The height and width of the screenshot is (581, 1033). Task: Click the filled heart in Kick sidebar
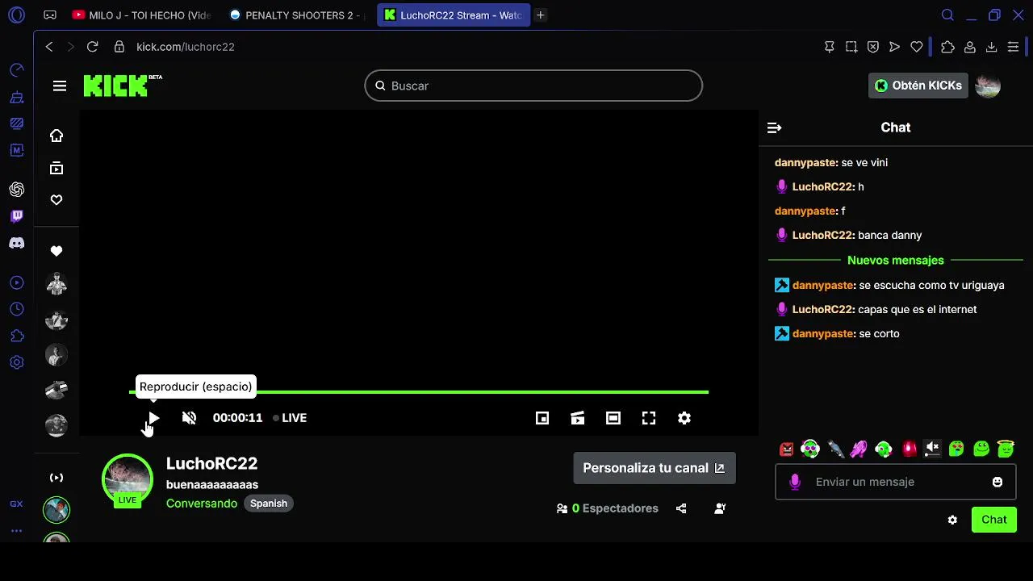pyautogui.click(x=56, y=251)
